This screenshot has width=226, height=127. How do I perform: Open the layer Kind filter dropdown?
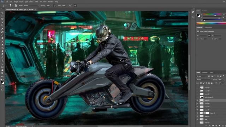coord(202,76)
